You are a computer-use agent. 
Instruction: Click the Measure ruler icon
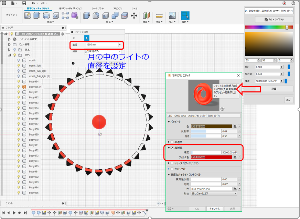159,16
